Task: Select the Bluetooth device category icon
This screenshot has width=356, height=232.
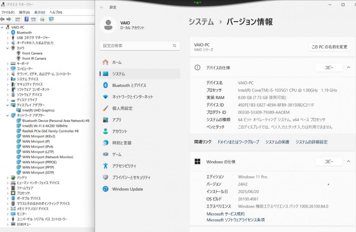Action: pos(13,32)
